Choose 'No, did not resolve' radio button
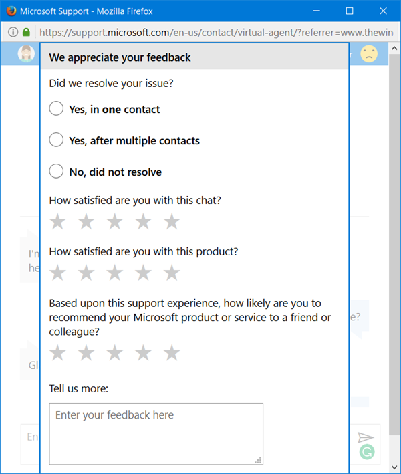The image size is (401, 474). pos(57,172)
